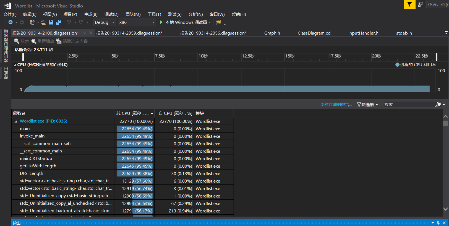Click the yellow notification filter icon

[409, 4]
